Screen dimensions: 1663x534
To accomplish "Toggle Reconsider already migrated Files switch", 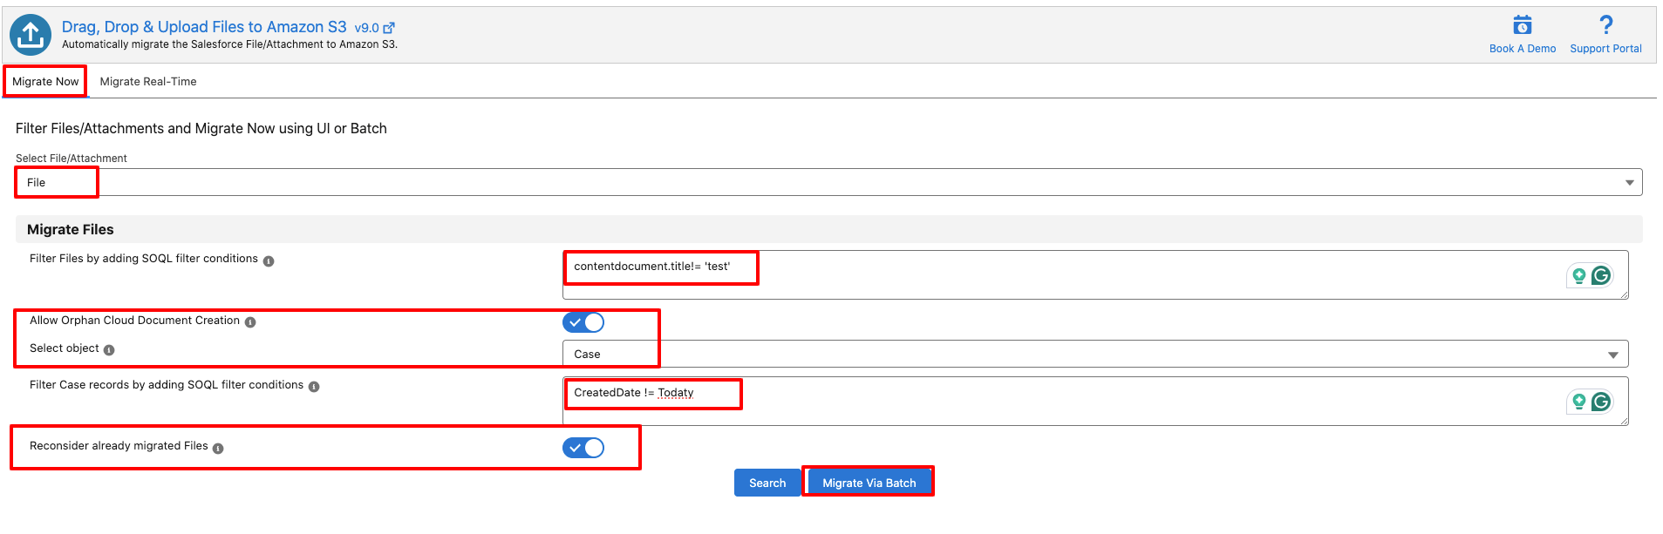I will coord(583,448).
